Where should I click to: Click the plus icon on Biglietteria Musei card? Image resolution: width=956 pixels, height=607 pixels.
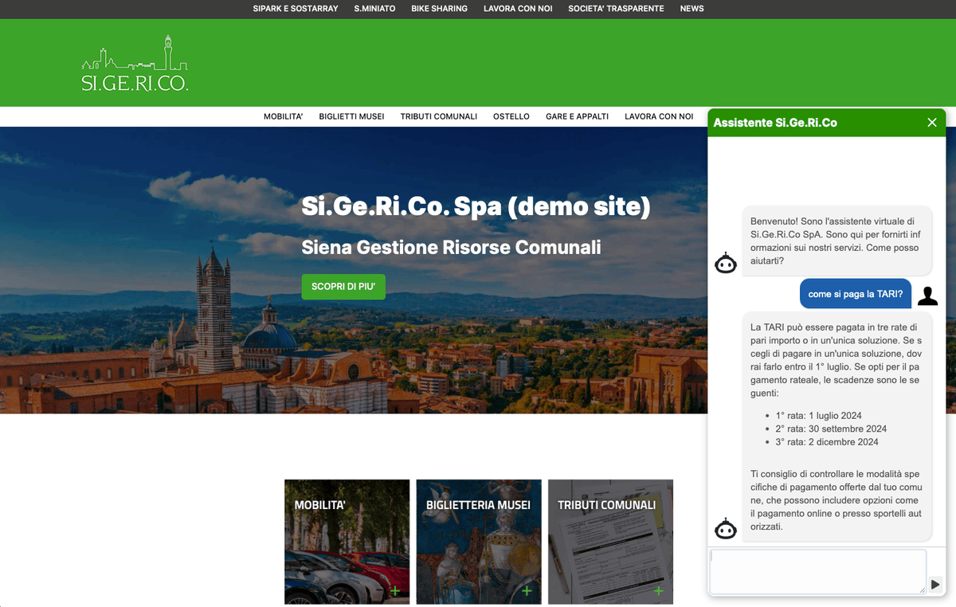[x=527, y=590]
